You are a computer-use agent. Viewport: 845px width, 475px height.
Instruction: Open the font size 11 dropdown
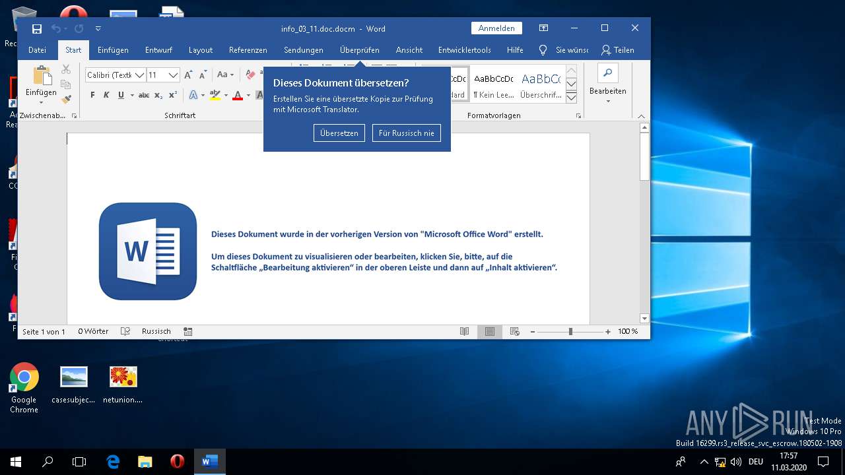[x=174, y=75]
